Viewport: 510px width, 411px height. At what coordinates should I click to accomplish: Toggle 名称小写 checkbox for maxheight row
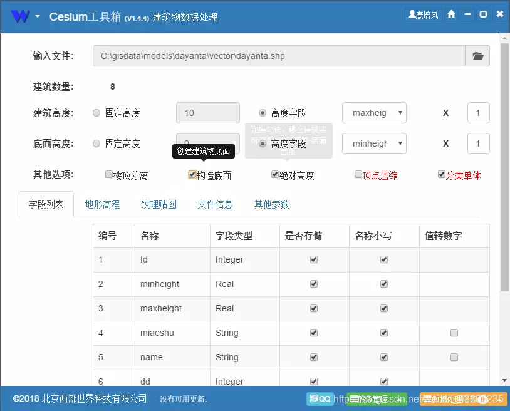(x=384, y=308)
